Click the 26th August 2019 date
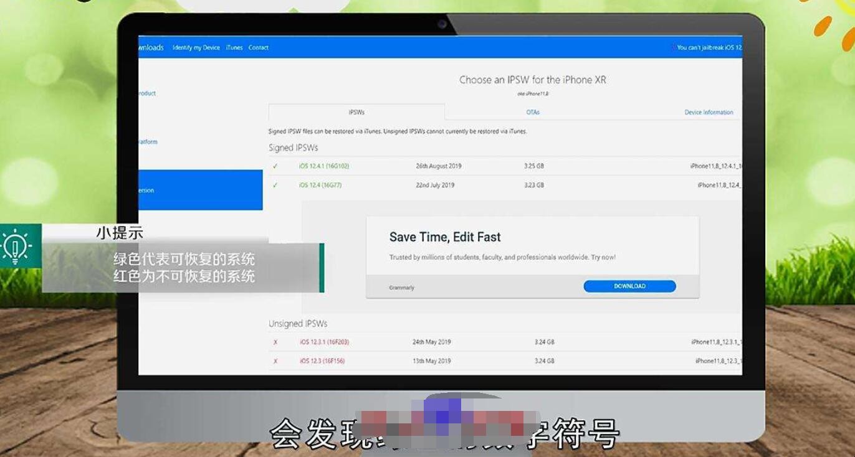This screenshot has height=457, width=855. pyautogui.click(x=439, y=166)
